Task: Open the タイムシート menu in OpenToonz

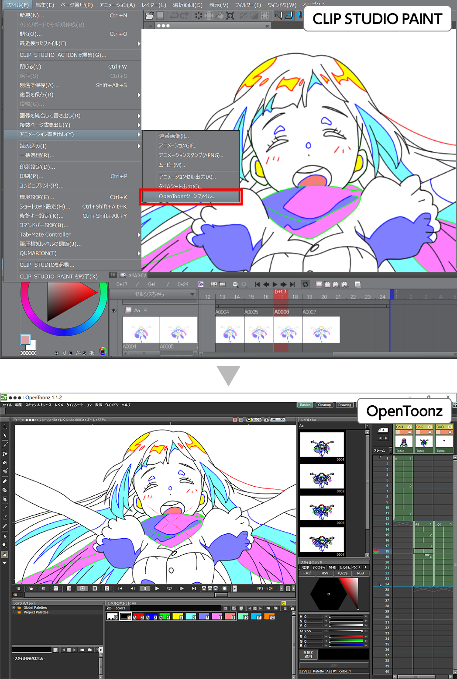Action: 75,405
